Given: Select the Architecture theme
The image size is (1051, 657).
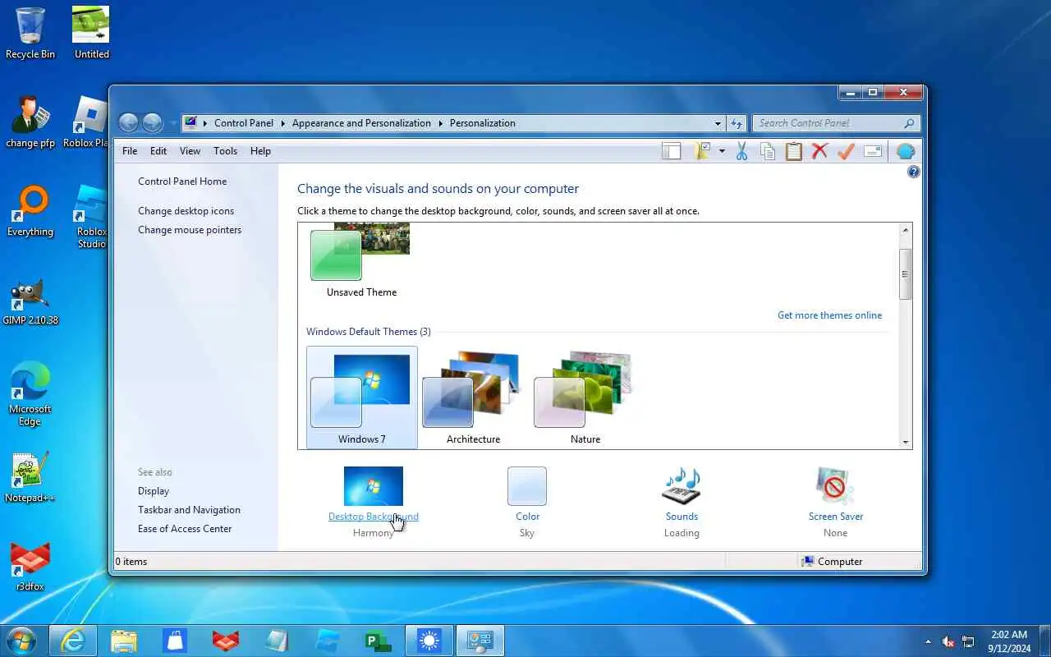Looking at the screenshot, I should coord(473,397).
